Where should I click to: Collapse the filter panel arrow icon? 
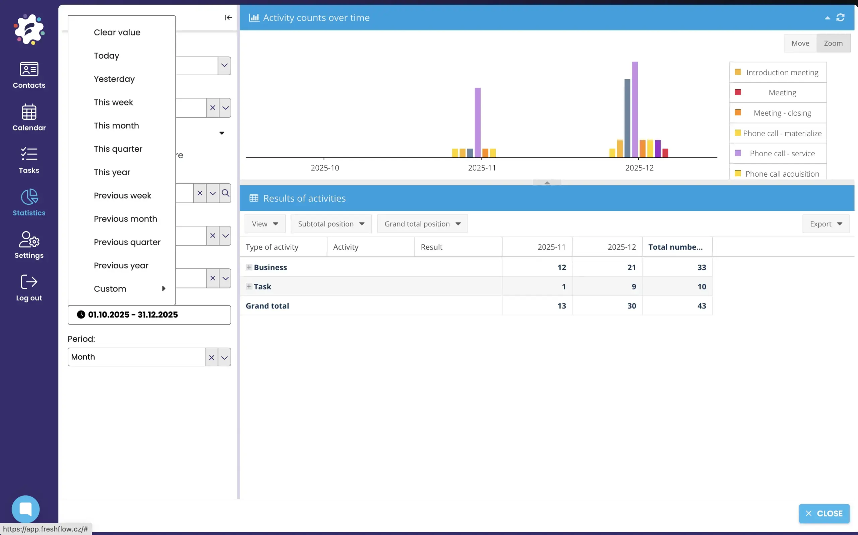pos(228,18)
